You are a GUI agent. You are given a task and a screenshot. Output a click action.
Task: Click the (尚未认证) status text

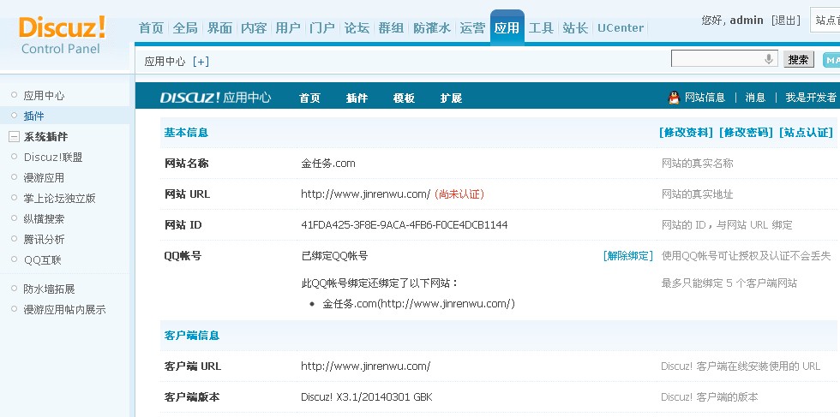[x=459, y=194]
